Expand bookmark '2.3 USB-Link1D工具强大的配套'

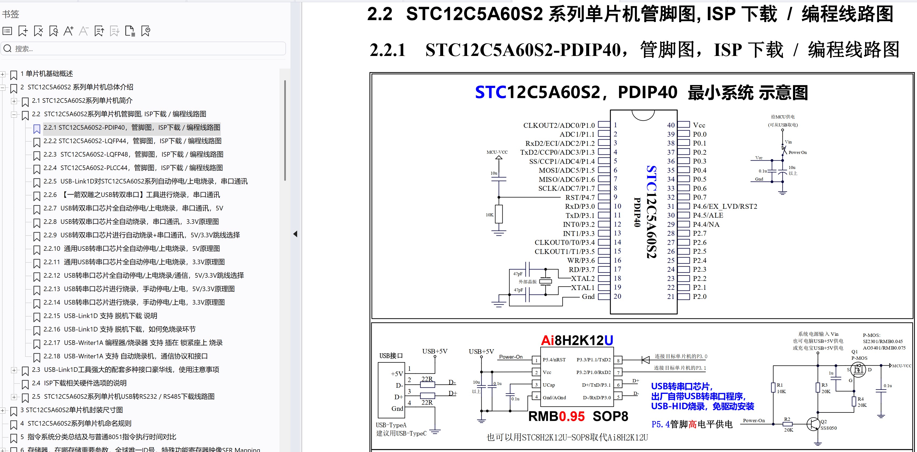point(14,370)
